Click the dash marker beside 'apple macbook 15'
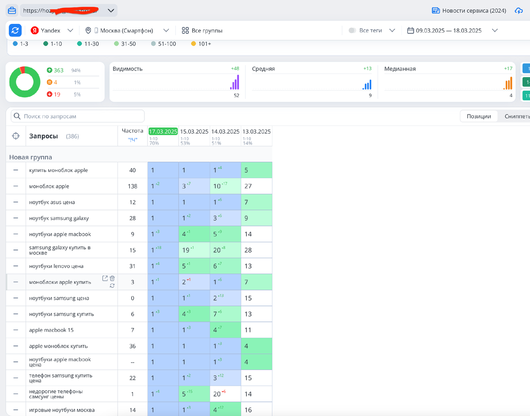530x416 pixels. pos(16,330)
